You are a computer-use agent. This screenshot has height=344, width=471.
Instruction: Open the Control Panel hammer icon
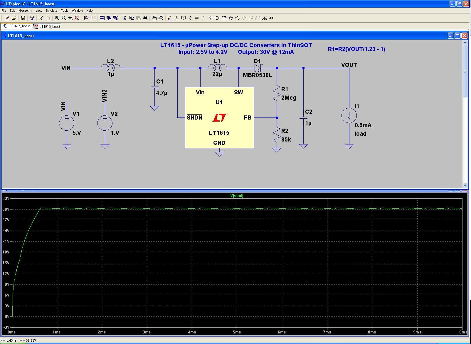click(32, 18)
